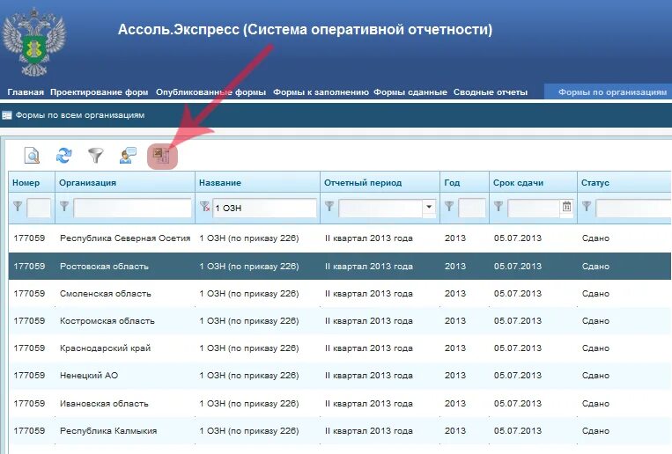Select the Костромская область row
The height and width of the screenshot is (454, 672).
pyautogui.click(x=340, y=321)
